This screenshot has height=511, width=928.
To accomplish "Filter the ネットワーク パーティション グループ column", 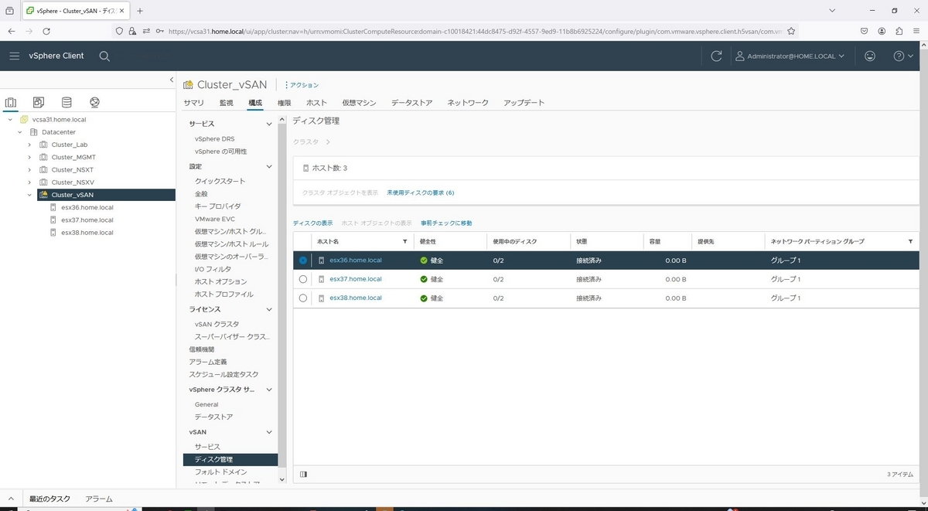I will 910,242.
